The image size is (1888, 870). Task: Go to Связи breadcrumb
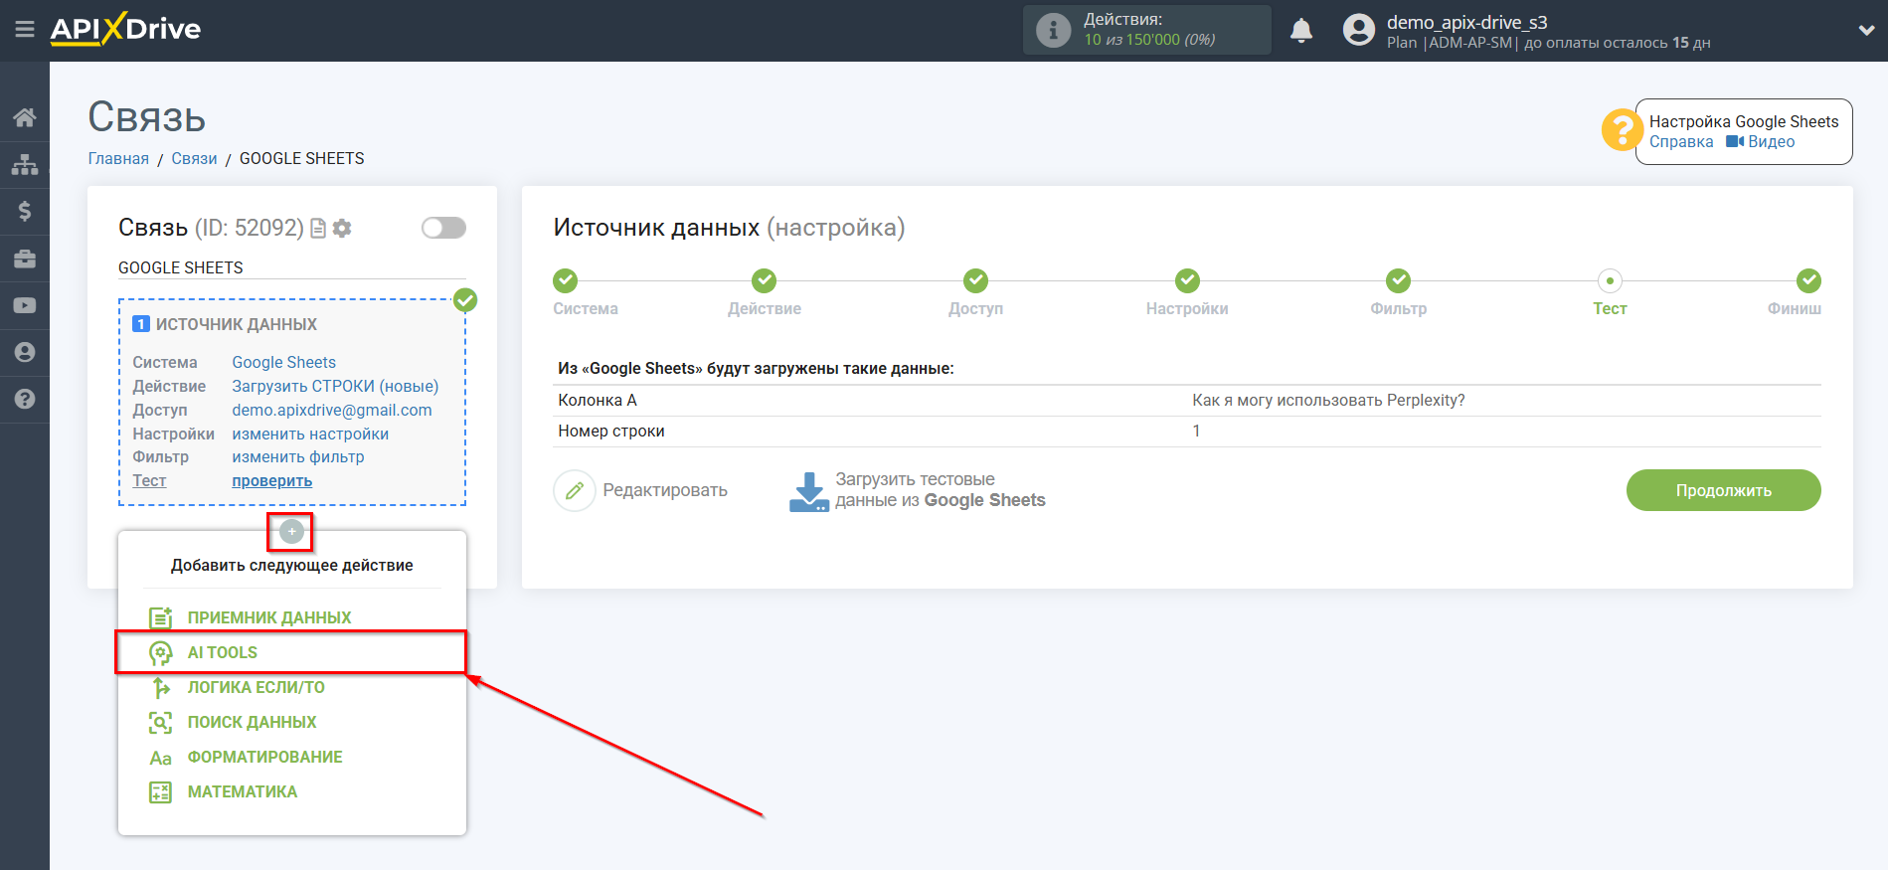(194, 159)
